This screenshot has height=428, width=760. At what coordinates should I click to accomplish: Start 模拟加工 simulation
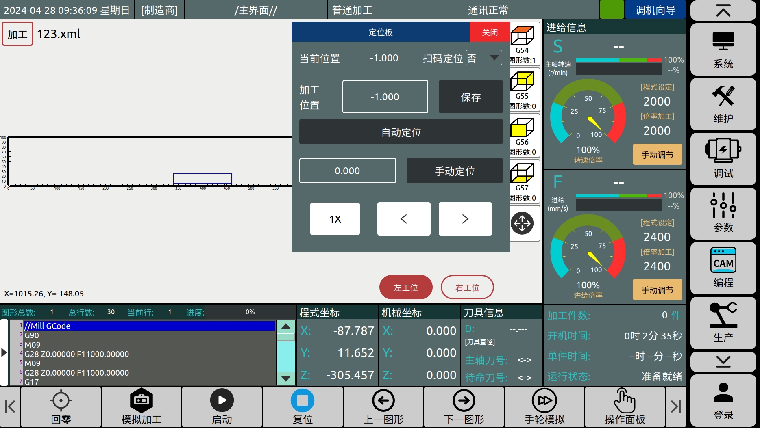point(142,407)
